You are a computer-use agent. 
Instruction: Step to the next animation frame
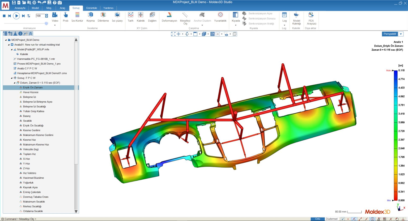coord(23,16)
